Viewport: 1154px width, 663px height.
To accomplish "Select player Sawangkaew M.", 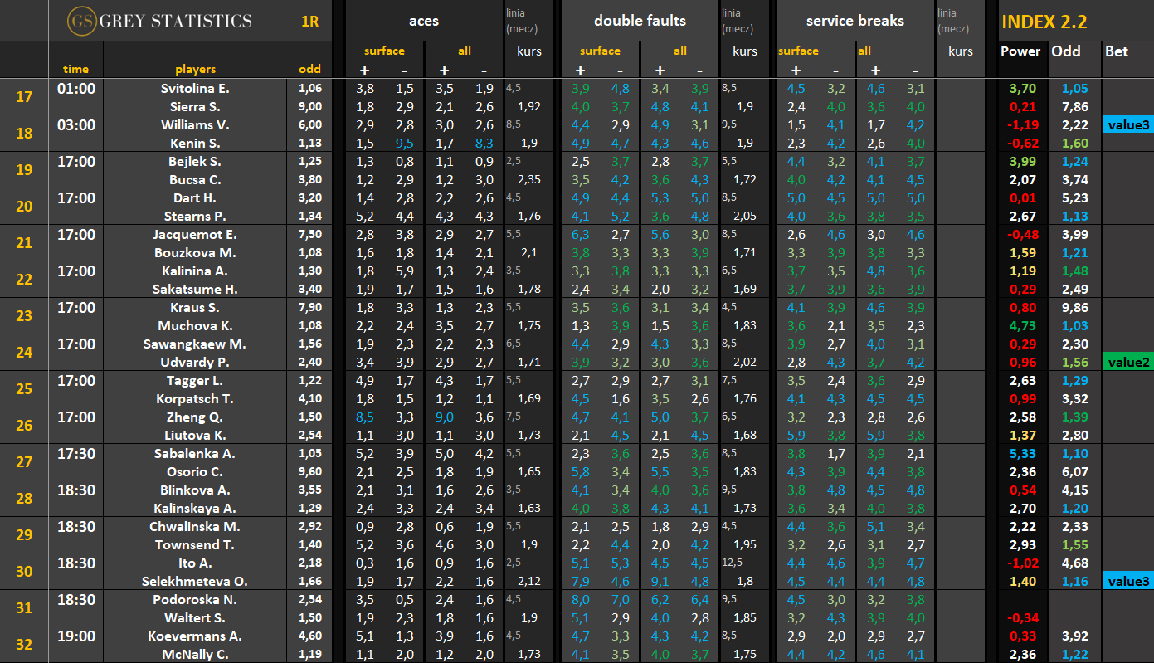I will [195, 344].
